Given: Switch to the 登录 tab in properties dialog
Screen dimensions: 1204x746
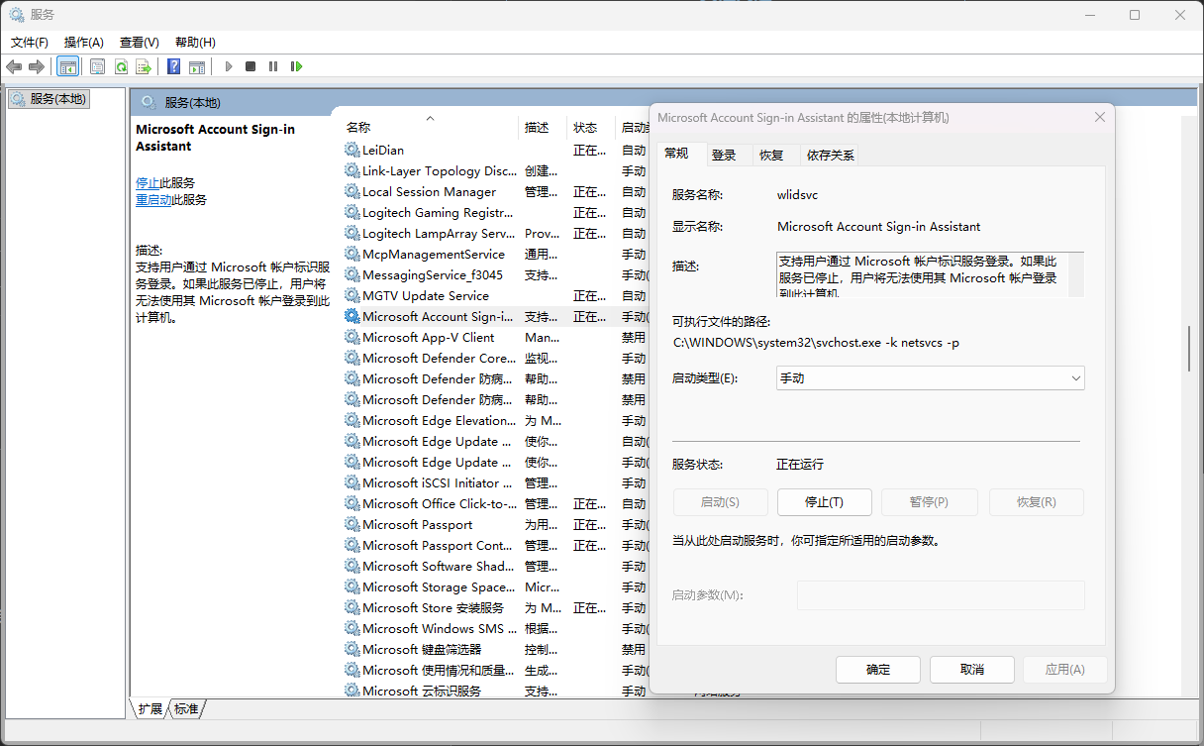Looking at the screenshot, I should point(724,155).
